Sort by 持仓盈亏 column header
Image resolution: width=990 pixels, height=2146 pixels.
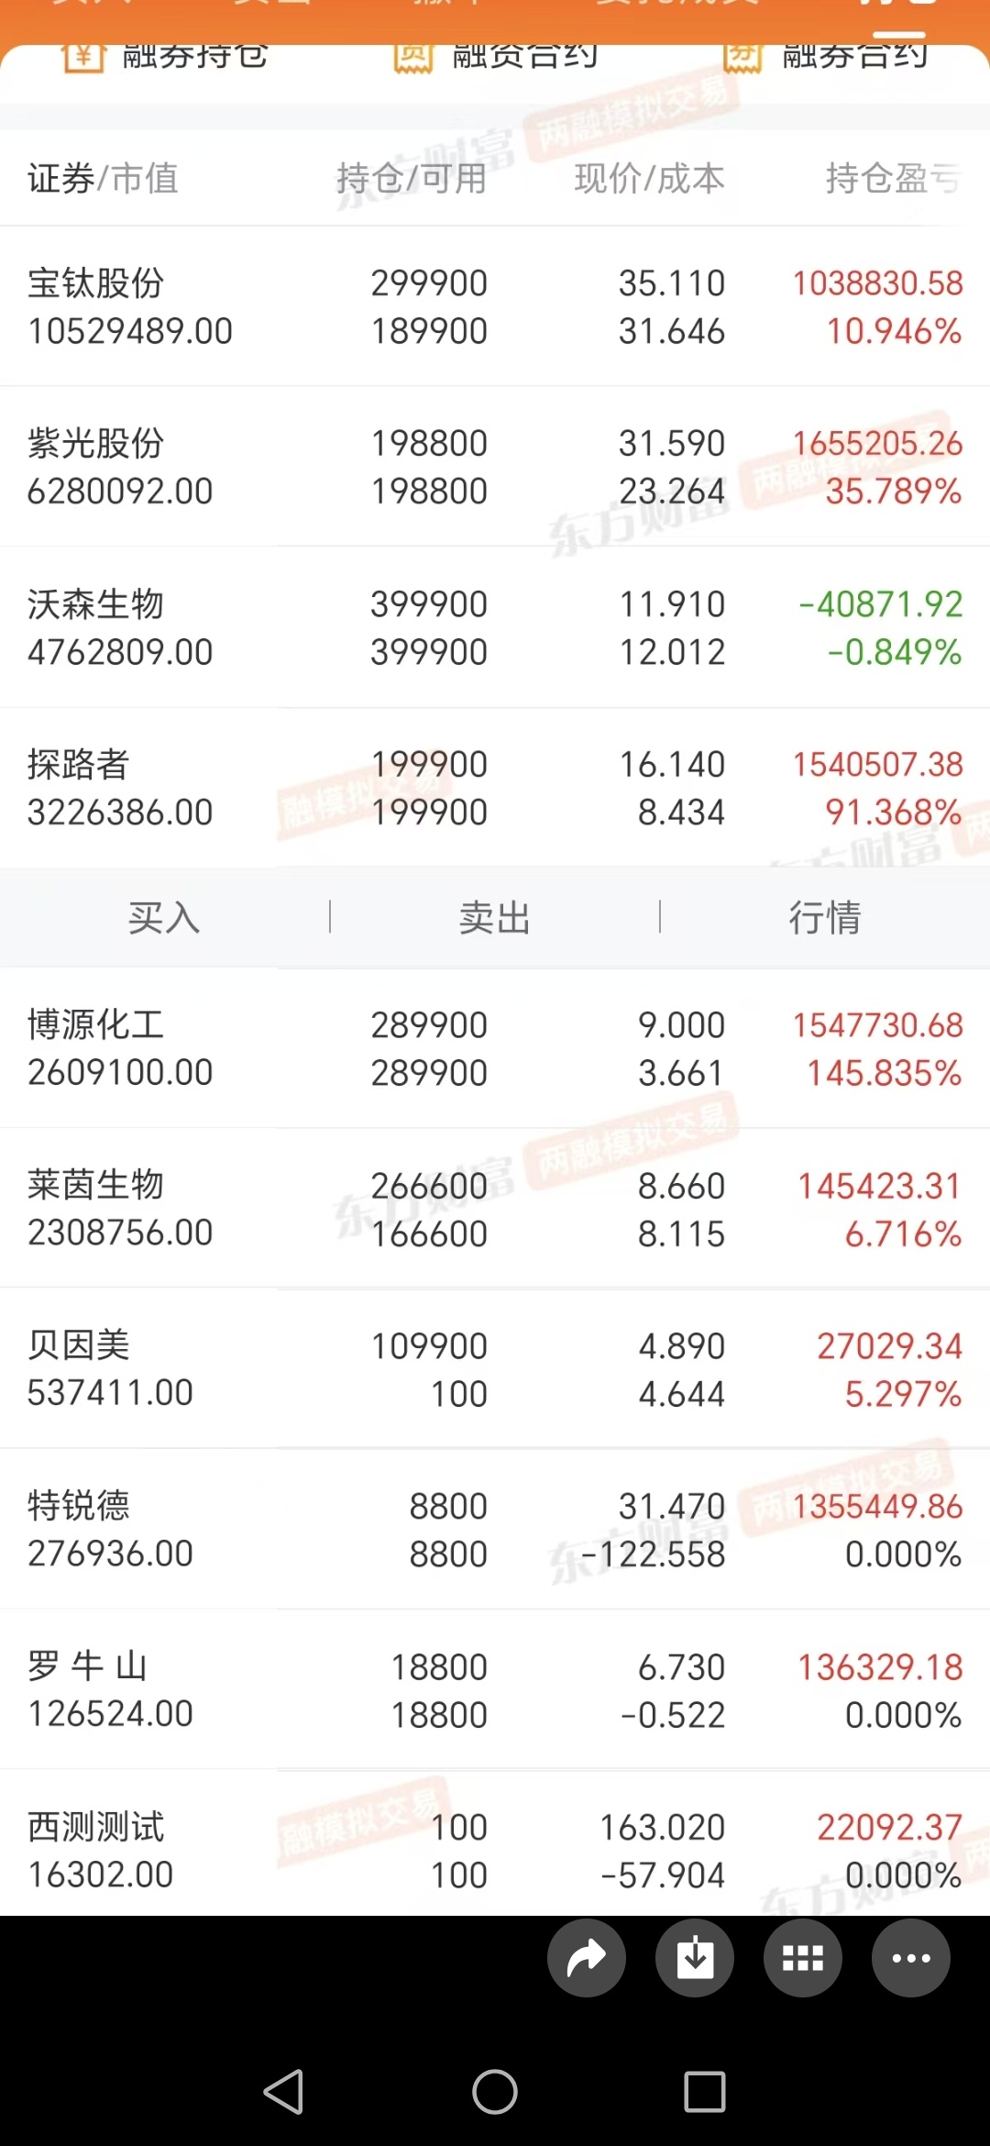894,178
